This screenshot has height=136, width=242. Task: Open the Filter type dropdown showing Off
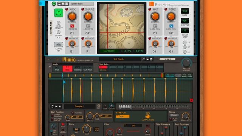click(133, 125)
